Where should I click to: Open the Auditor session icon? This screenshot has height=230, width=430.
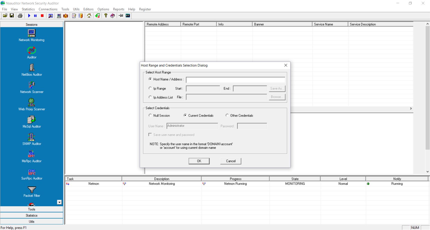click(x=31, y=53)
